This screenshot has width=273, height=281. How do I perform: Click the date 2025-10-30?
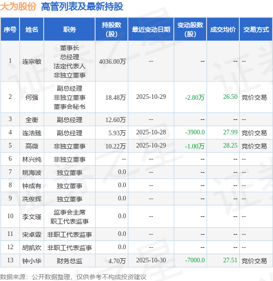pos(151,260)
